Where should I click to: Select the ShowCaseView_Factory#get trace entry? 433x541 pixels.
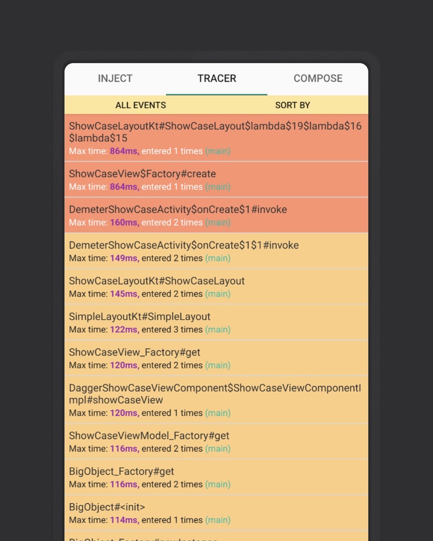216,358
